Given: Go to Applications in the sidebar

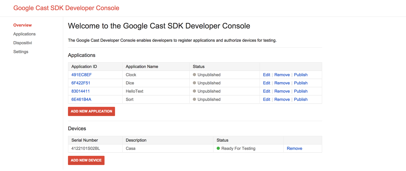Looking at the screenshot, I should [24, 34].
